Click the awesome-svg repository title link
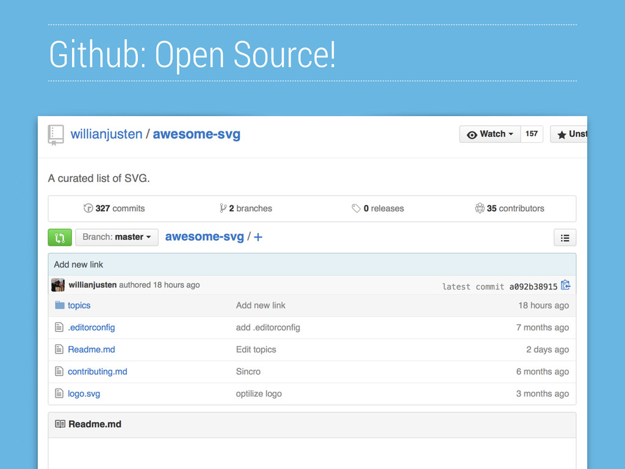Screen dimensions: 625x469 click(196, 134)
